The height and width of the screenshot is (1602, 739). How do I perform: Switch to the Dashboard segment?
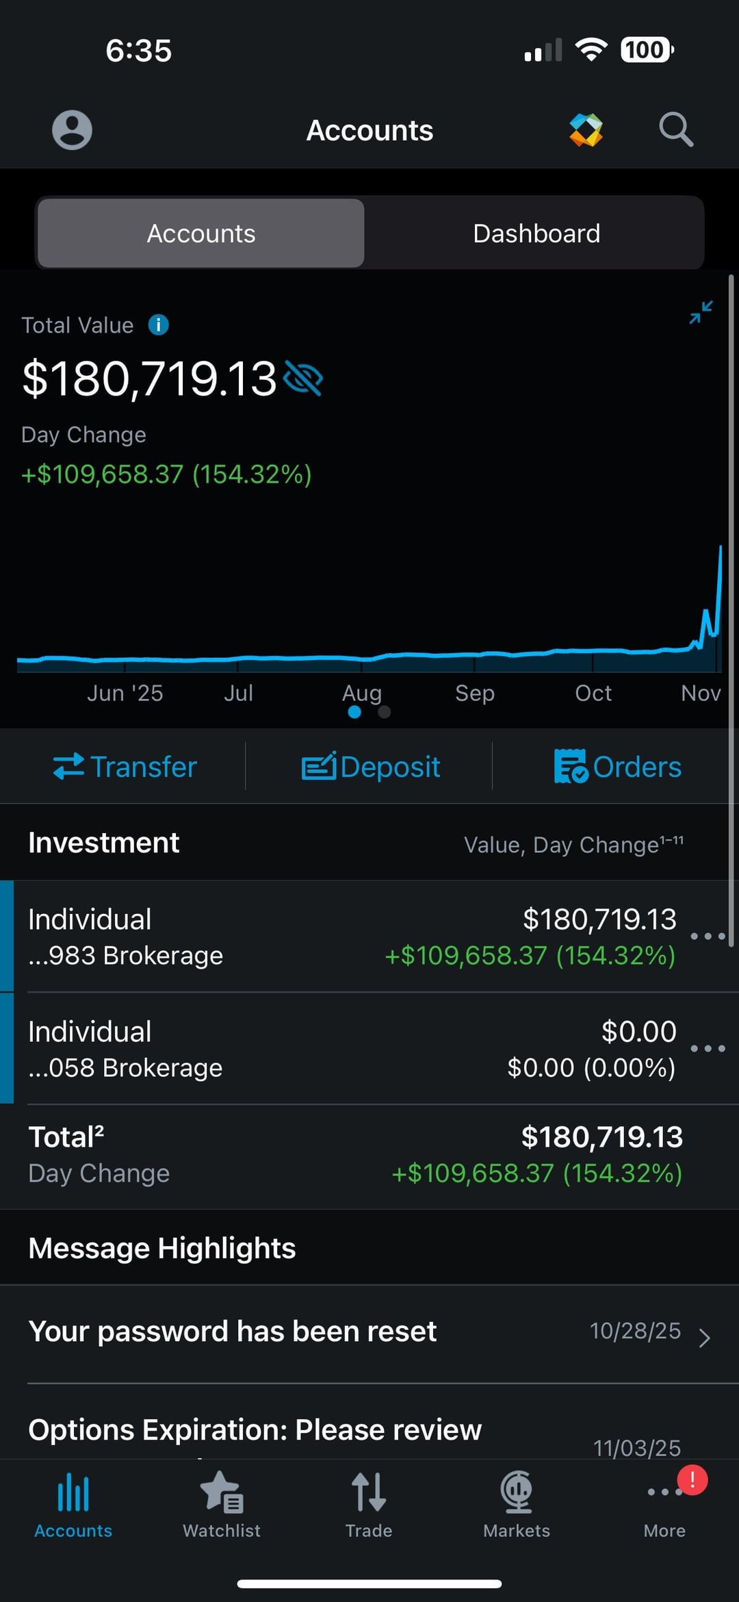536,233
